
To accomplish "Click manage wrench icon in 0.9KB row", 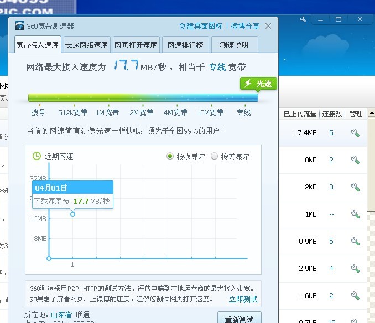I will click(x=355, y=241).
